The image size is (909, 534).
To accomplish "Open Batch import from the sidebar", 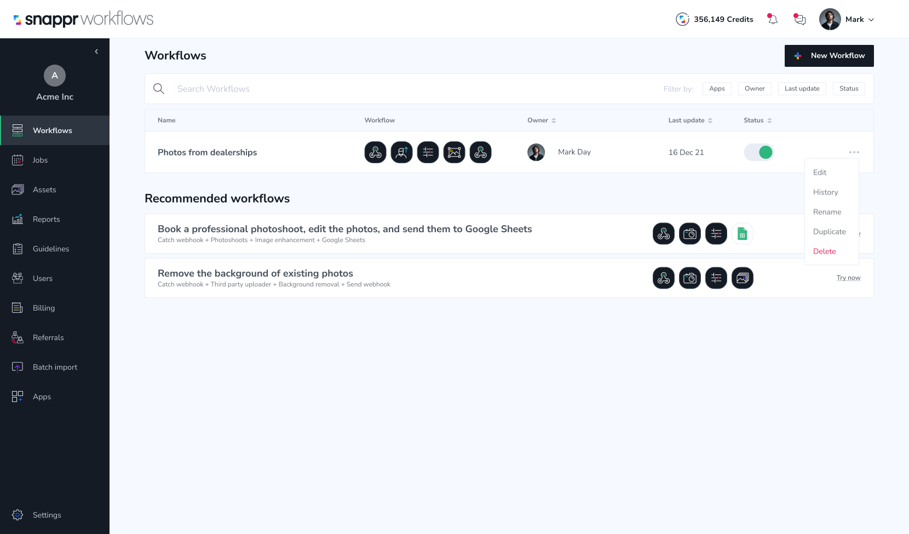I will pyautogui.click(x=55, y=367).
